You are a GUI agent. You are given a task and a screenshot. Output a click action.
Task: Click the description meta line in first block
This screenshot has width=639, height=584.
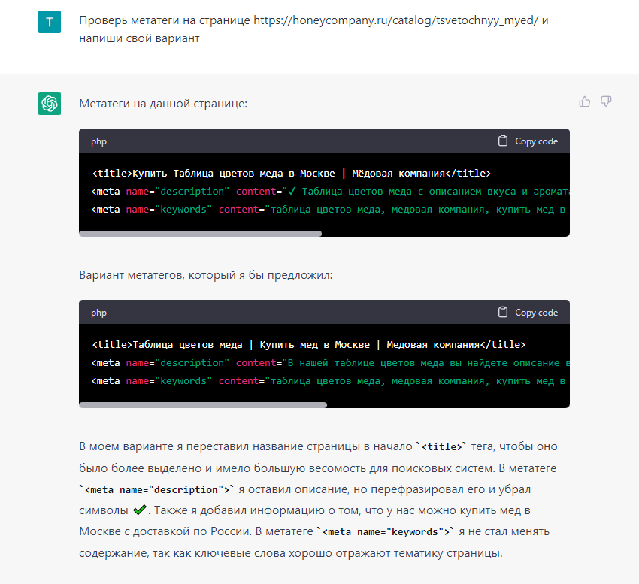click(330, 191)
